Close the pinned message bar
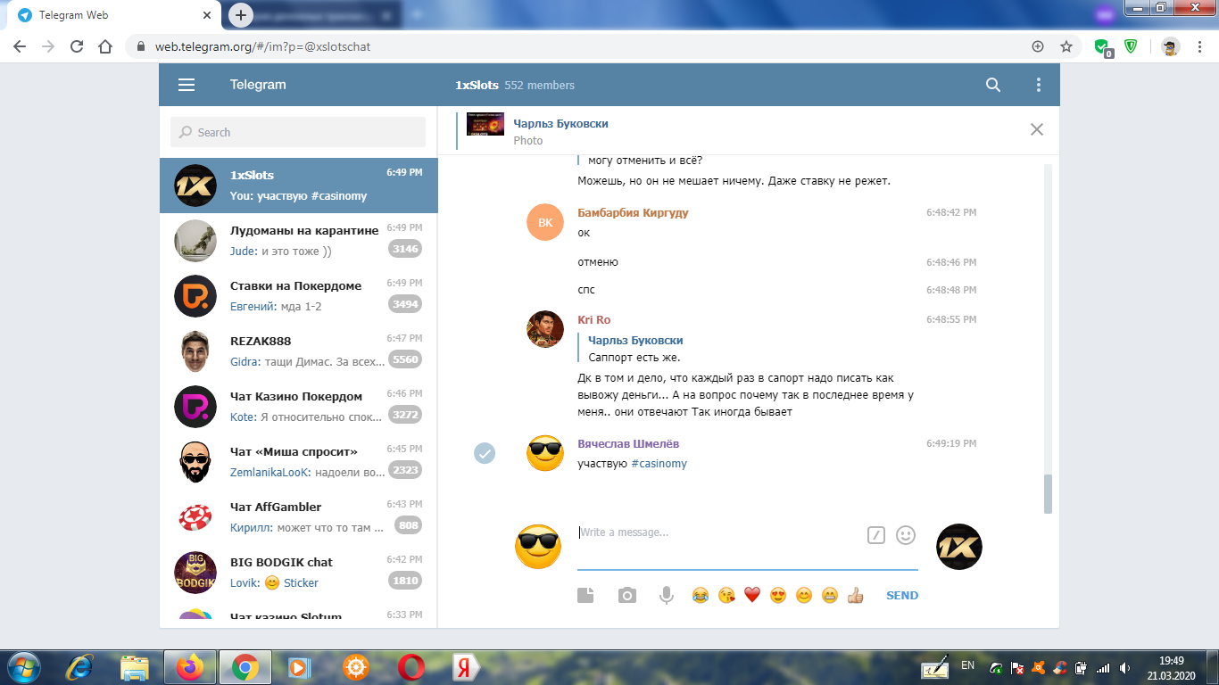Screen dimensions: 1219x685 (1036, 129)
